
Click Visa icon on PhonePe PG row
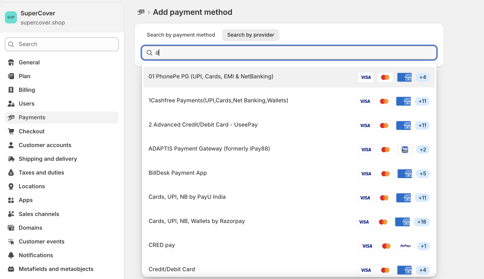coord(366,77)
